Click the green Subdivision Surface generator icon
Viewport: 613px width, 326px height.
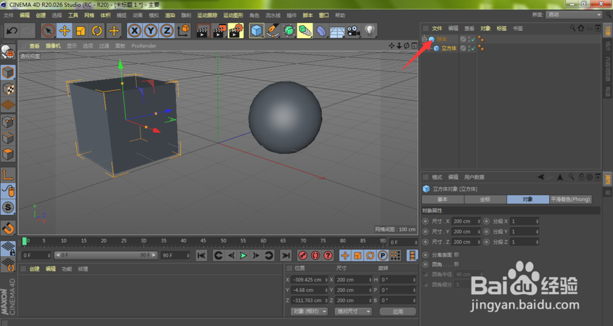289,31
